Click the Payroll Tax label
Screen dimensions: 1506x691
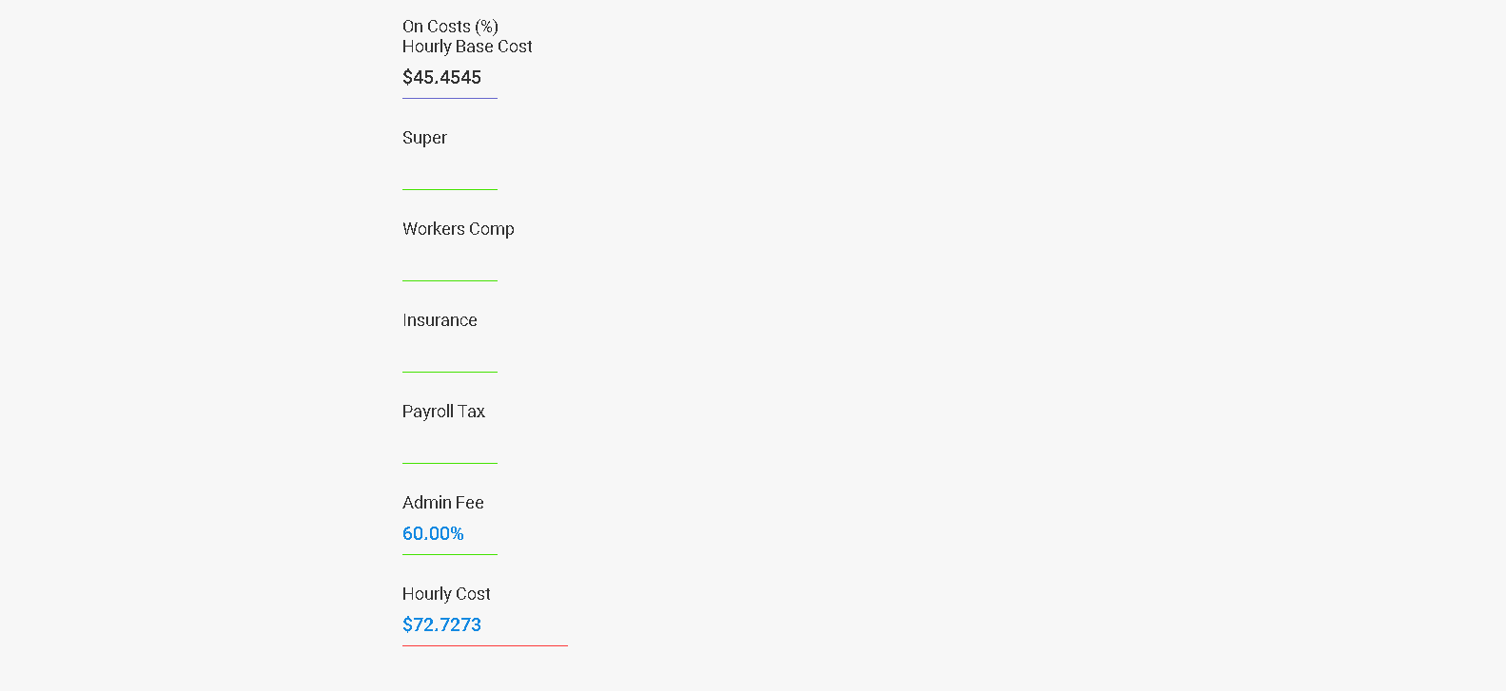(x=443, y=412)
